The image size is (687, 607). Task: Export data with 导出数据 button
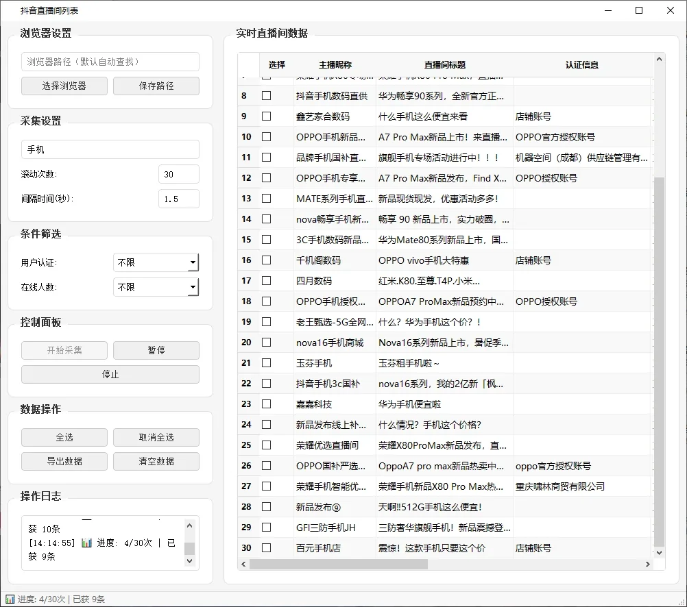[64, 461]
